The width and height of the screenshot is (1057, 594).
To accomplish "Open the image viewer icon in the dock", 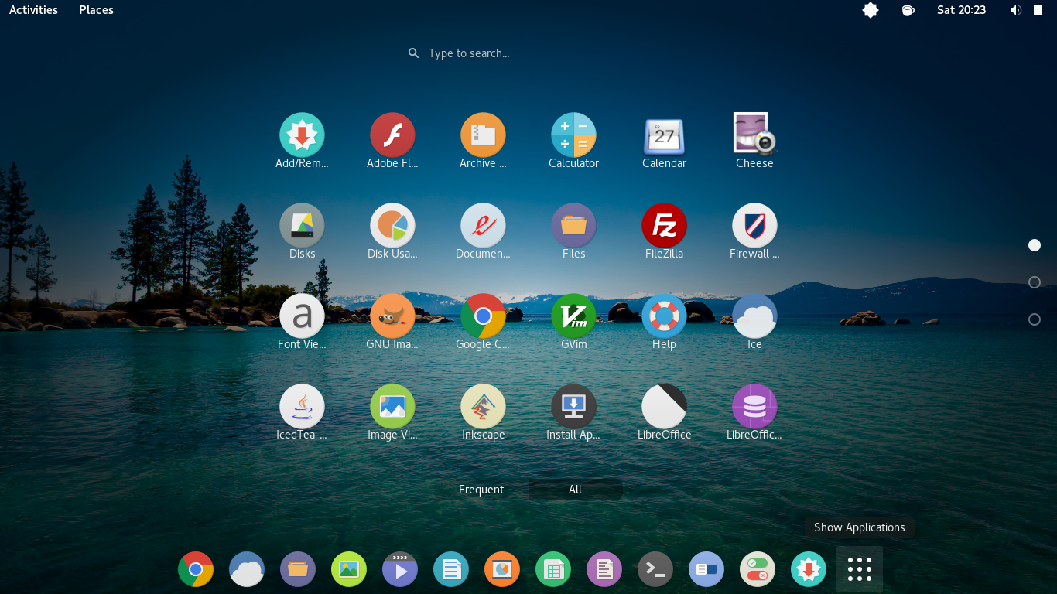I will point(349,570).
